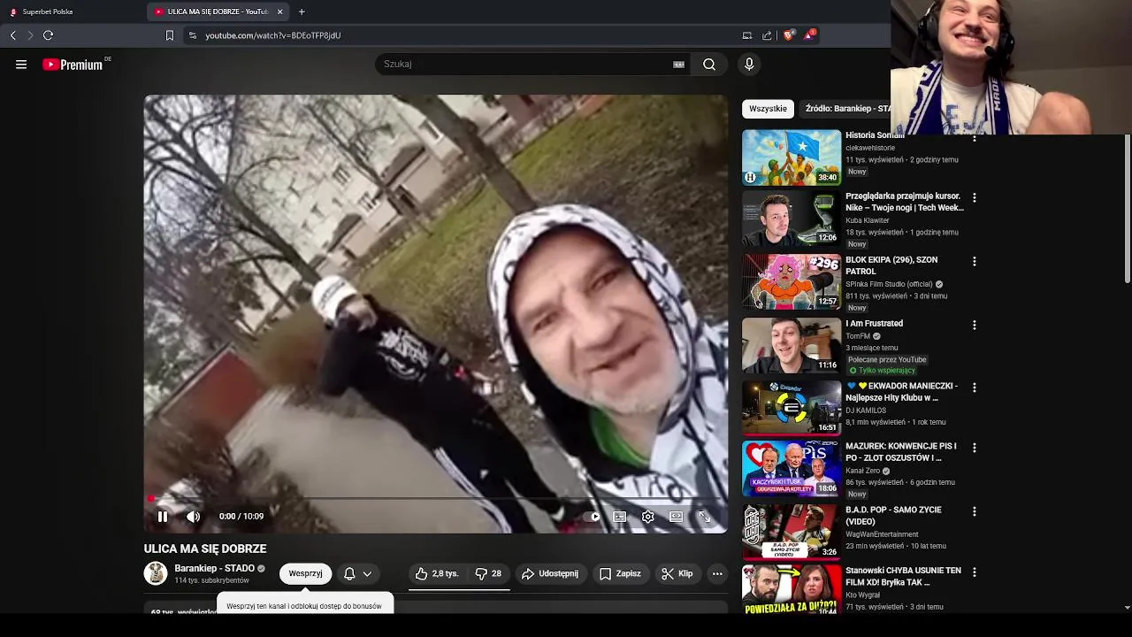Go back with browser back arrow
This screenshot has height=637, width=1132.
point(13,35)
